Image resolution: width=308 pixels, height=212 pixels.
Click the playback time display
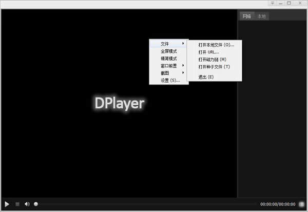point(278,204)
